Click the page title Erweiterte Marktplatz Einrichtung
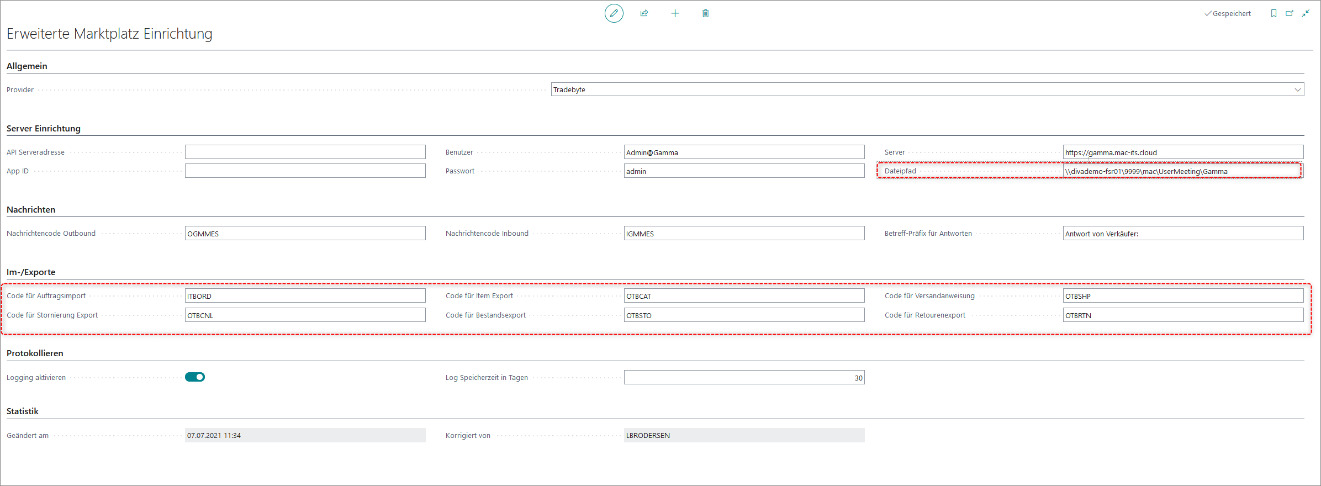The height and width of the screenshot is (486, 1321). (109, 34)
